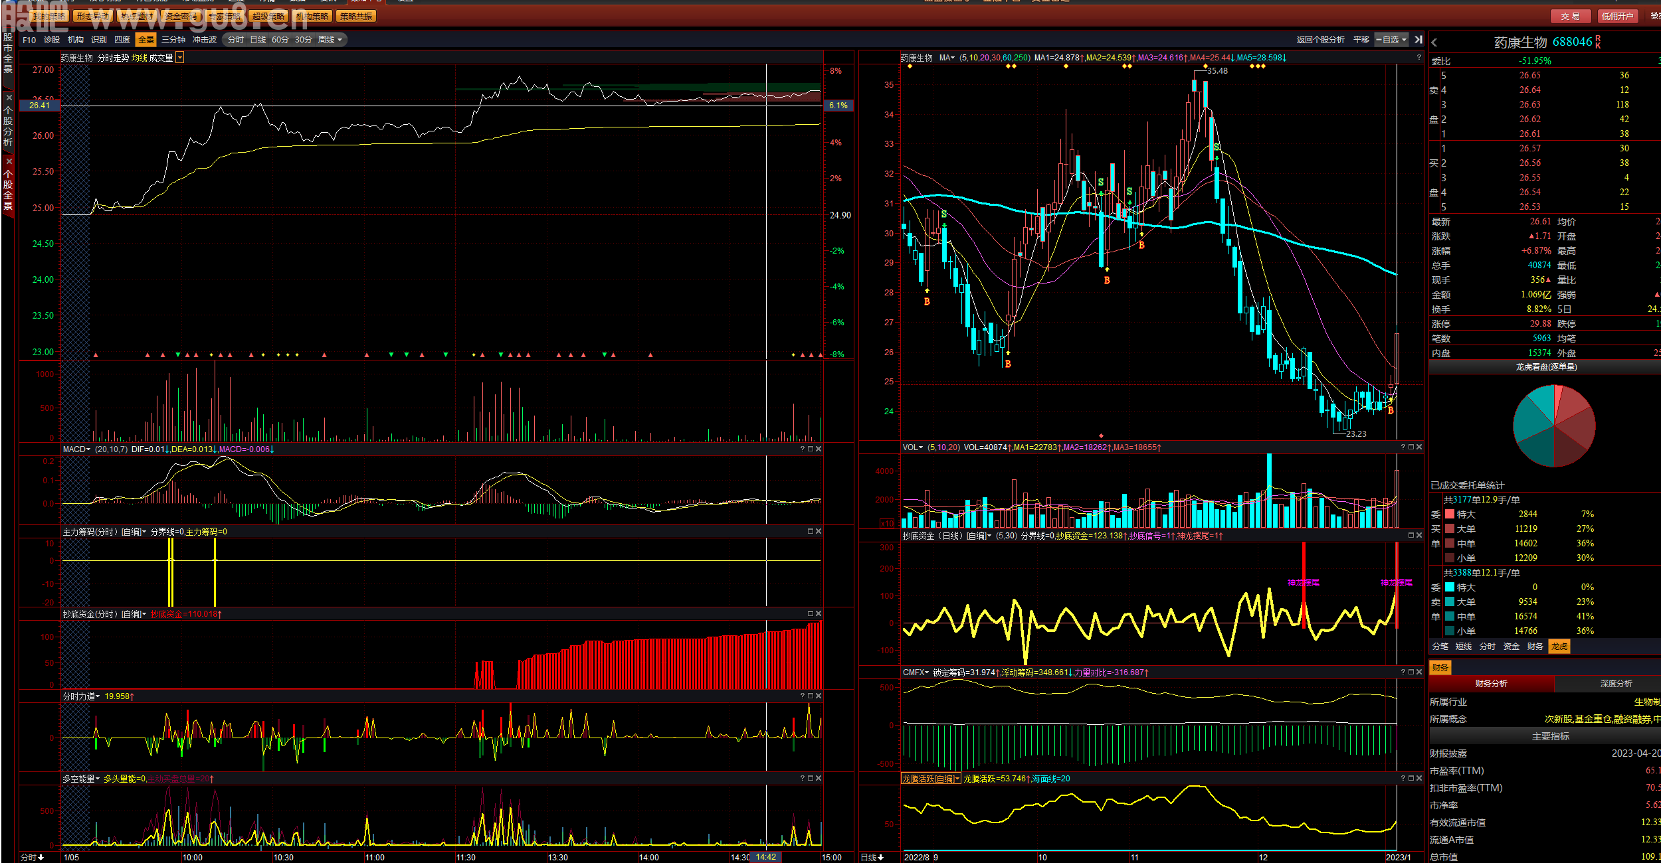This screenshot has width=1661, height=863.
Task: Close the CMFX indicator panel
Action: (x=1419, y=672)
